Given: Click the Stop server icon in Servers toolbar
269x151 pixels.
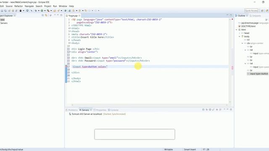Looking at the screenshot, I should coord(217,109).
